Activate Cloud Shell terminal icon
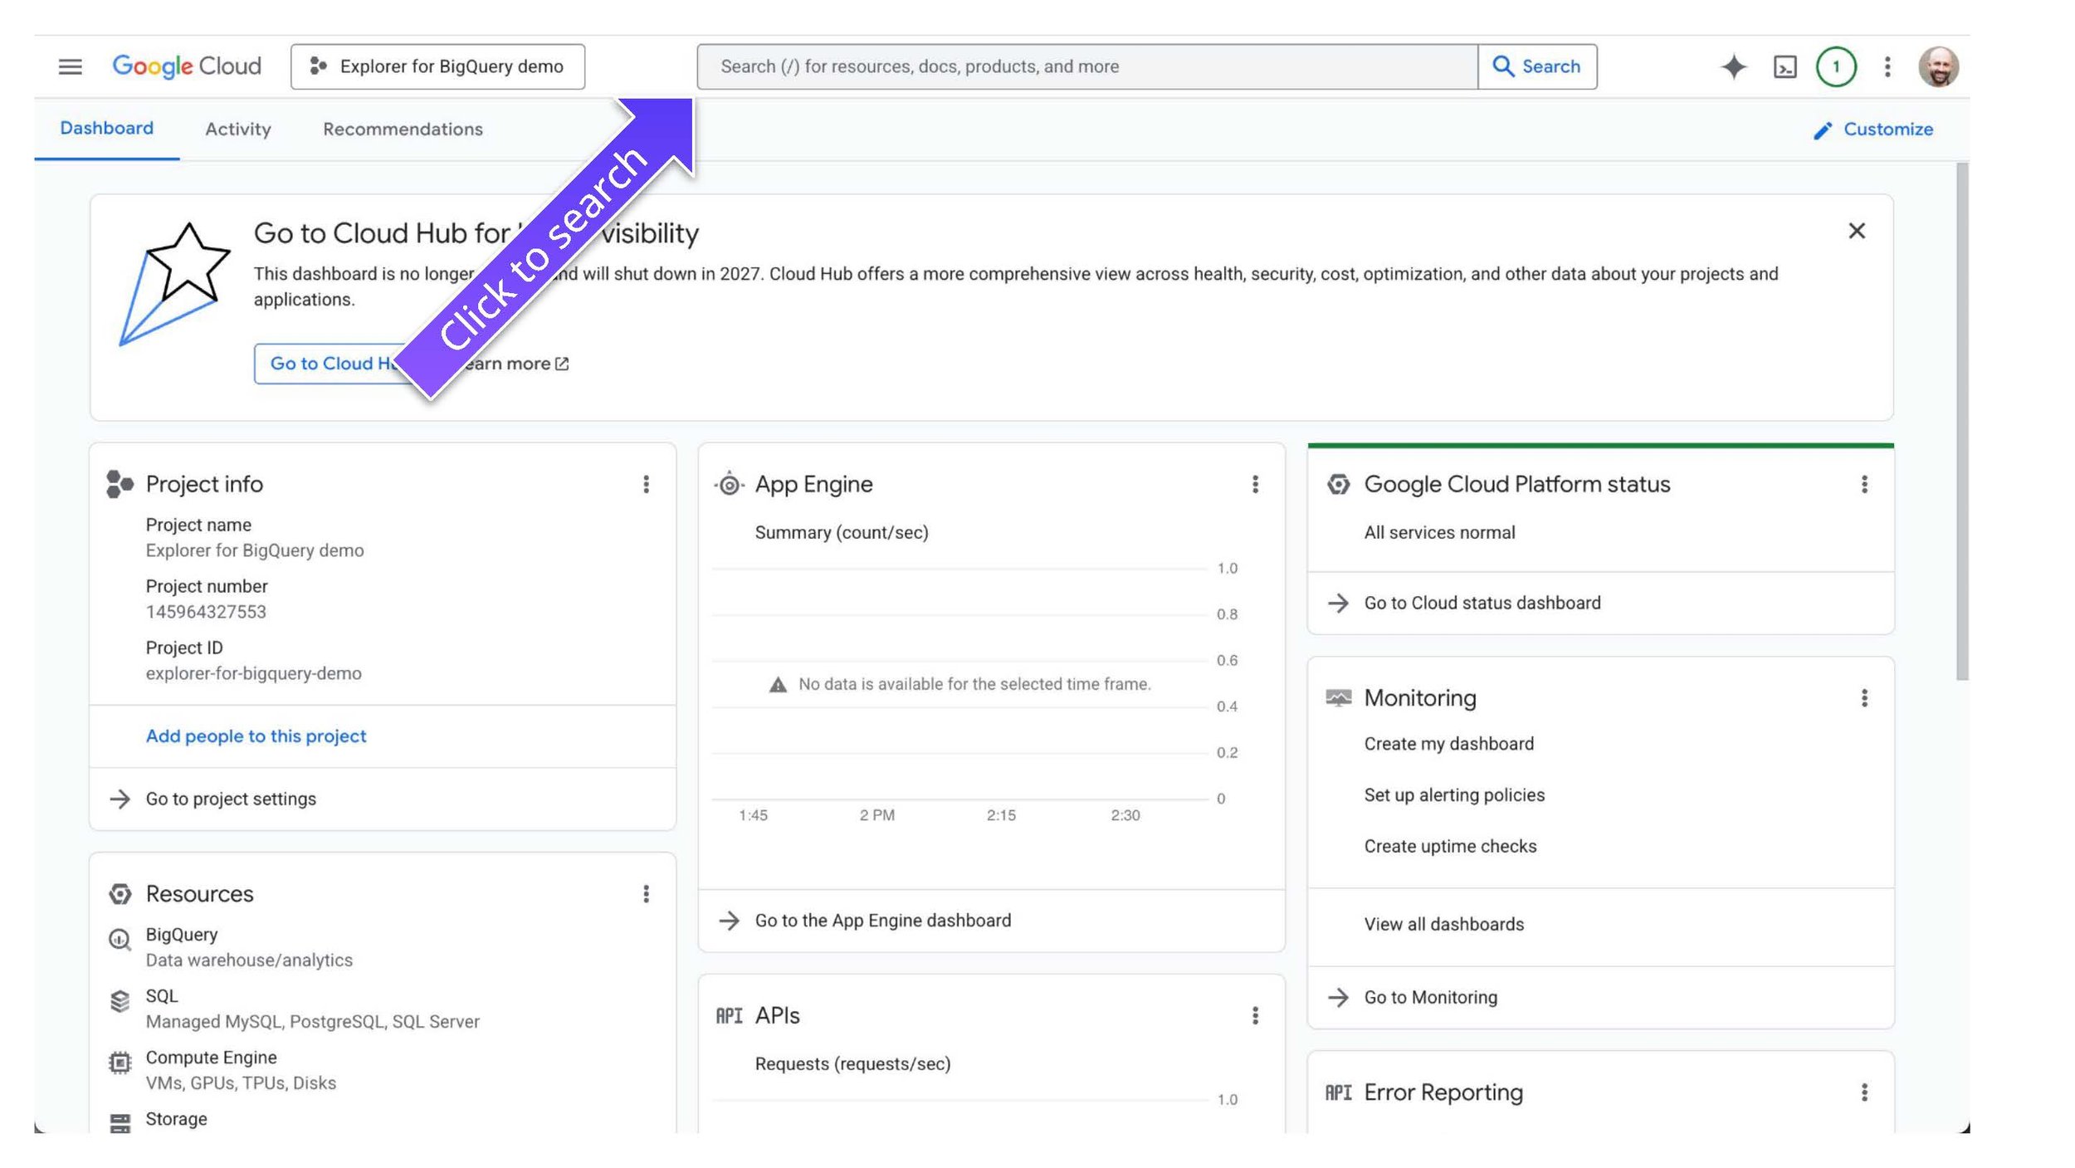 click(x=1784, y=66)
